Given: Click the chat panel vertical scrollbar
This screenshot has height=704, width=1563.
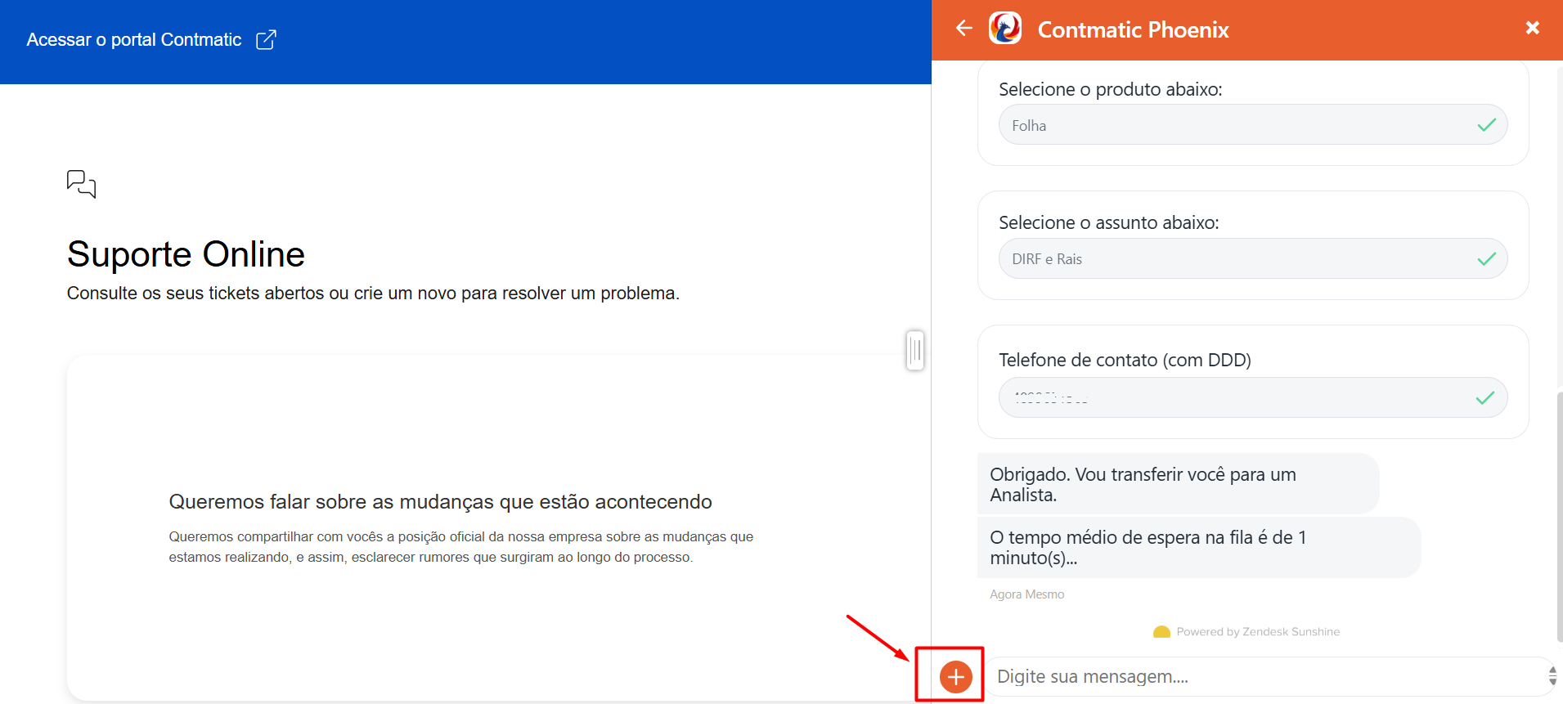Looking at the screenshot, I should click(1559, 517).
